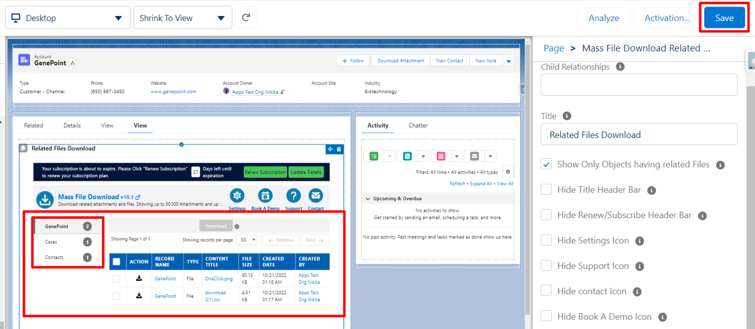
Task: Expand the log a call dropdown arrow
Action: [423, 156]
